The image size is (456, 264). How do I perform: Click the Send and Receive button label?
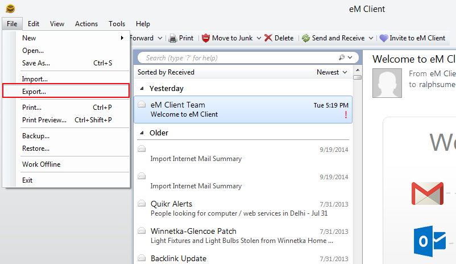pos(338,38)
